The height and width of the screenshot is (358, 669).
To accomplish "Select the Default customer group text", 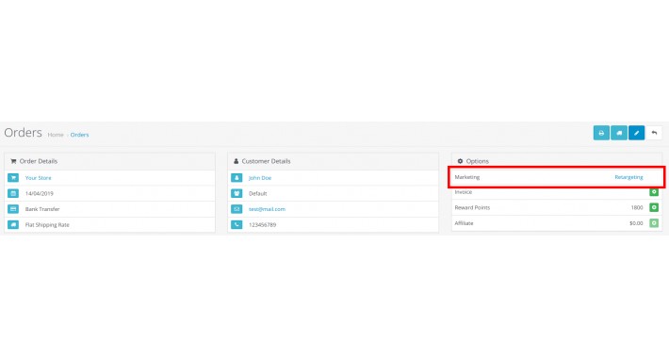I will point(257,194).
